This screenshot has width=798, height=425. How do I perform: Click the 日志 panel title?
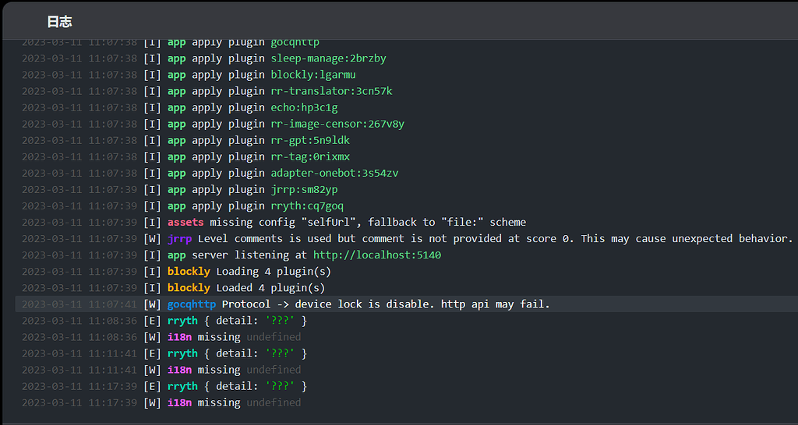[59, 22]
